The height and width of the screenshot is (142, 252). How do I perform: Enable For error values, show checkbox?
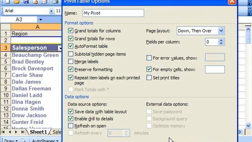coord(149,58)
